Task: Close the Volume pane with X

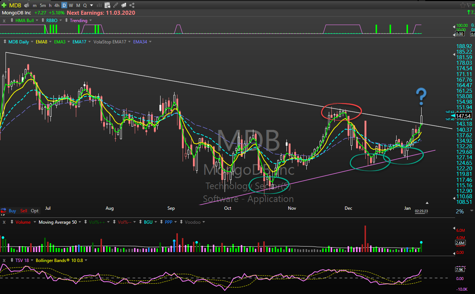Action: tap(4, 222)
